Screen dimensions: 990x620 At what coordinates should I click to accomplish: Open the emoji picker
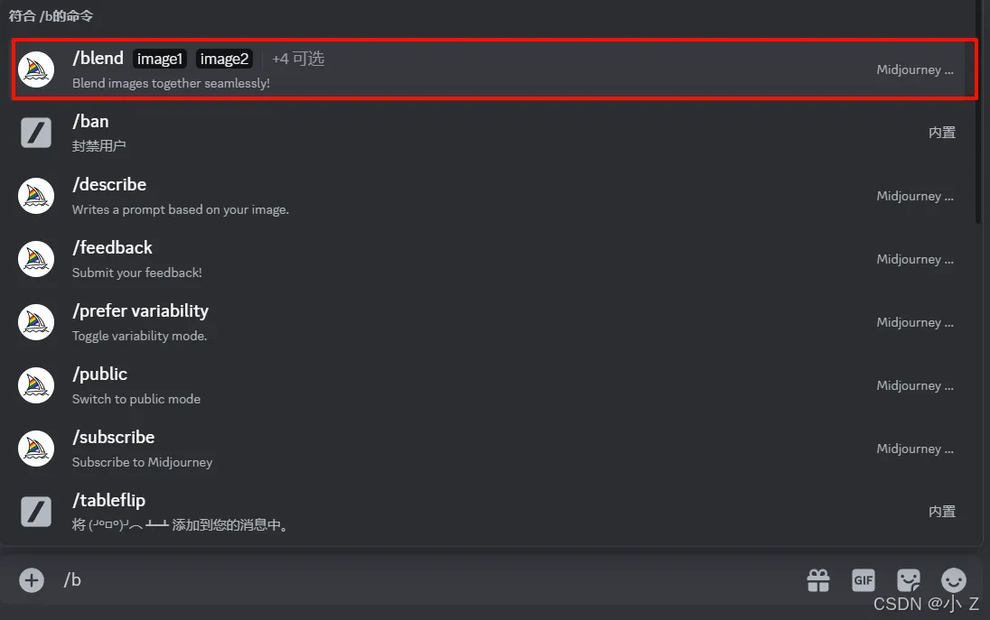953,580
